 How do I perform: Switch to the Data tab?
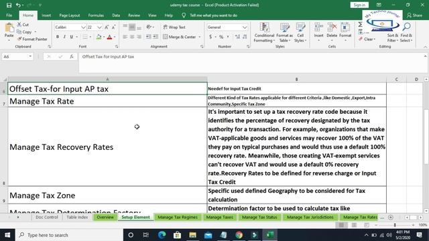(x=116, y=15)
